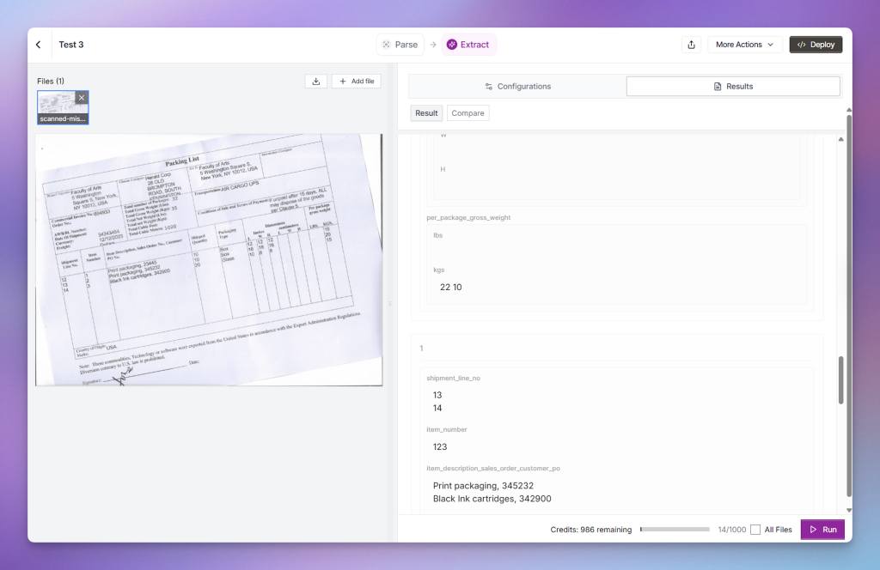This screenshot has height=570, width=880.
Task: Switch to the Configurations tab
Action: click(517, 86)
